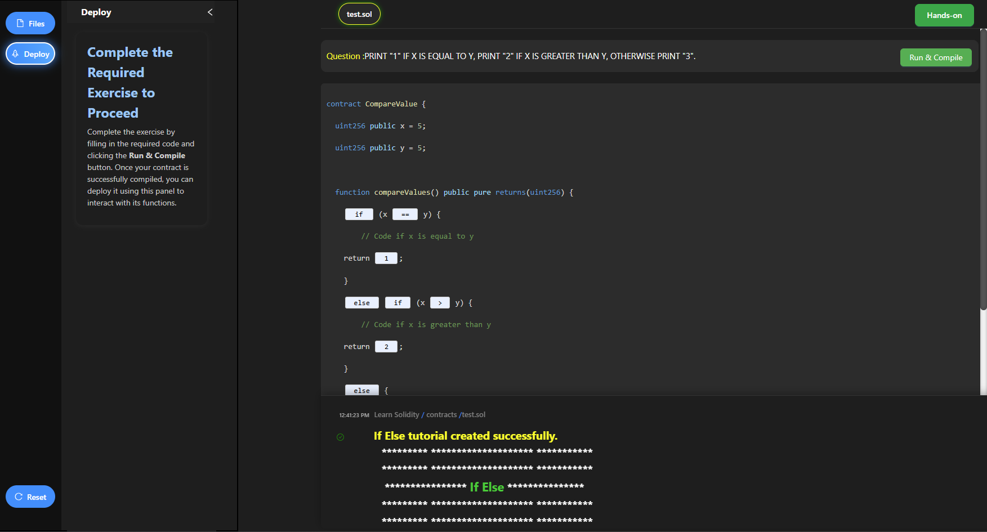987x532 pixels.
Task: Click the 'contracts' path segment in console
Action: pos(441,415)
